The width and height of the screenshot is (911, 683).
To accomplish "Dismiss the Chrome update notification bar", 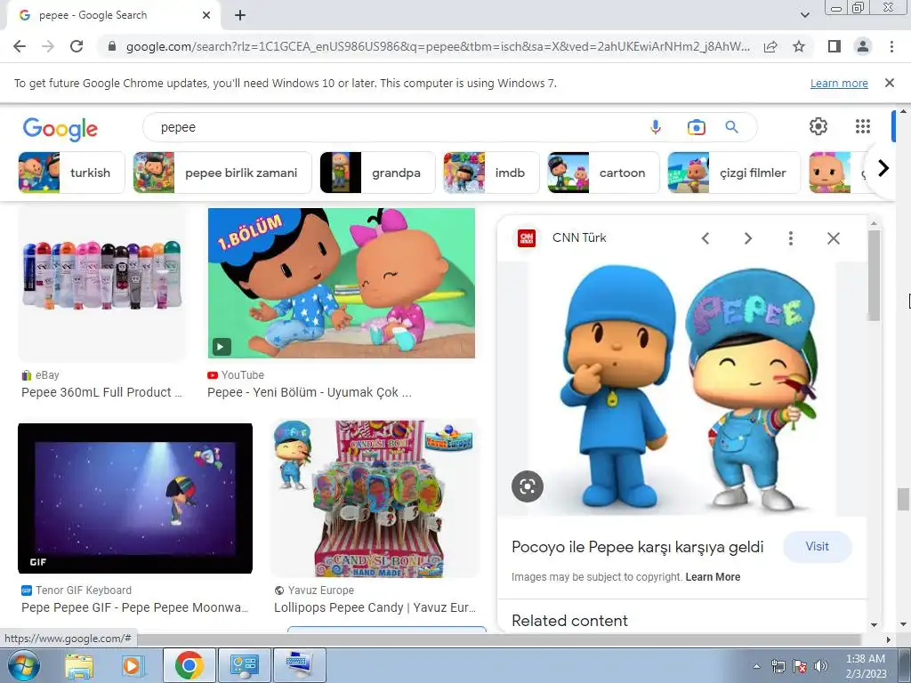I will pos(889,83).
